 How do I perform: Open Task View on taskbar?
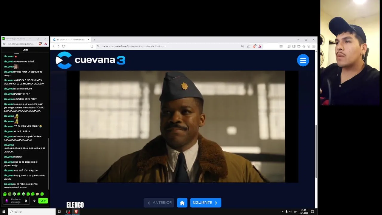tap(59, 212)
